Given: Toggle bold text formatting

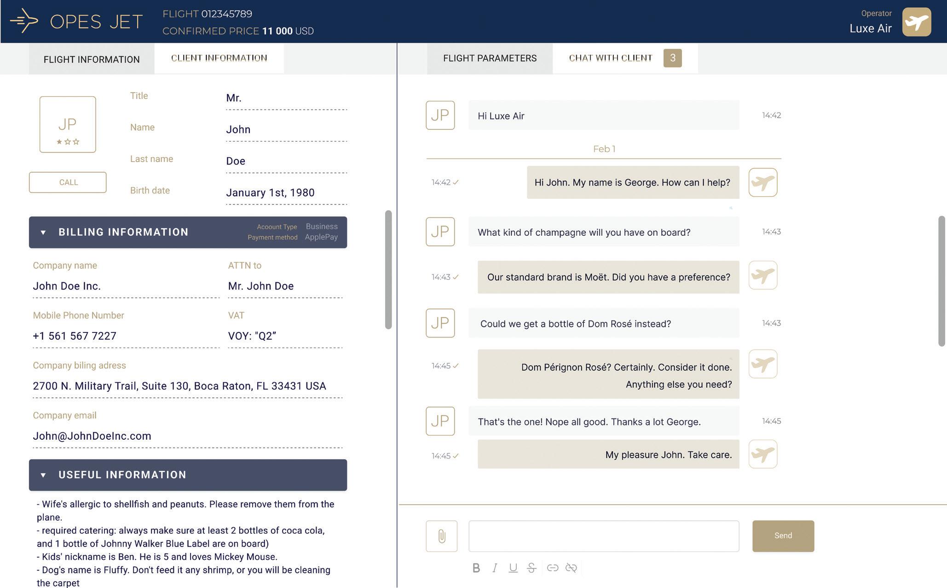Looking at the screenshot, I should [x=476, y=568].
